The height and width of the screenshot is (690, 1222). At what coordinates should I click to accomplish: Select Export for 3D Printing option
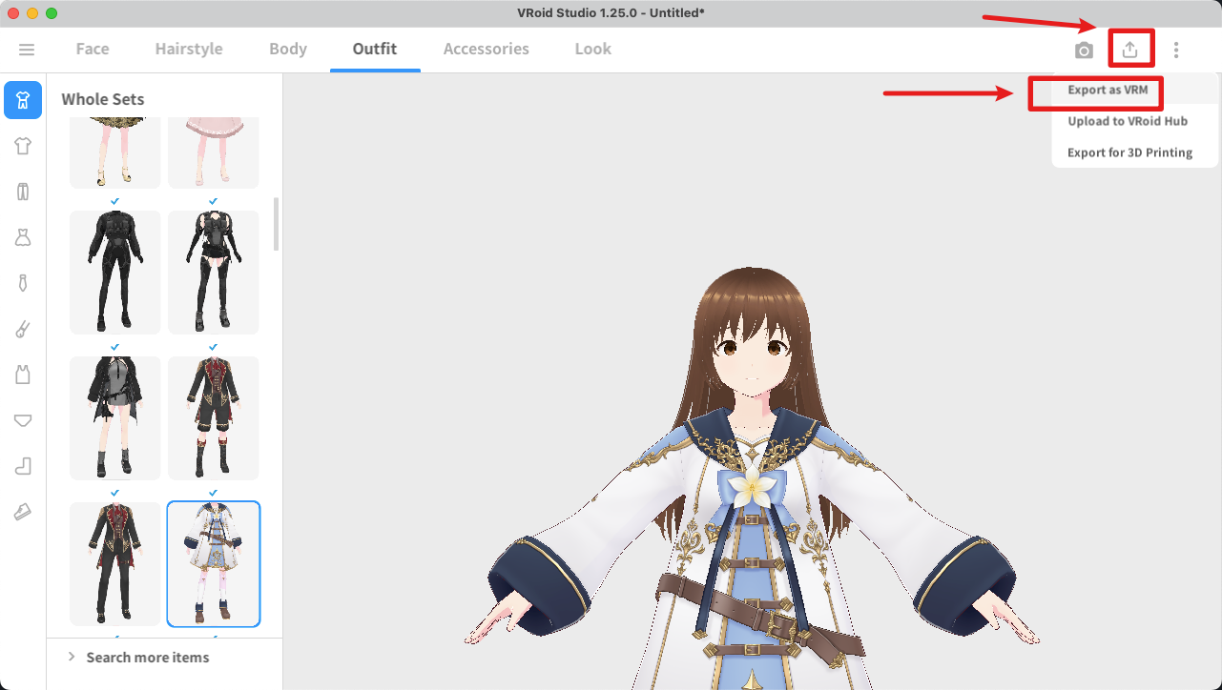[1129, 152]
